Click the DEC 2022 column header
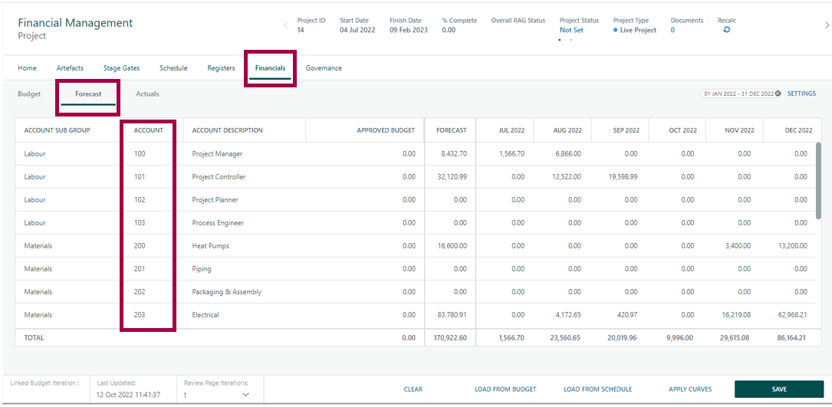 (x=798, y=130)
